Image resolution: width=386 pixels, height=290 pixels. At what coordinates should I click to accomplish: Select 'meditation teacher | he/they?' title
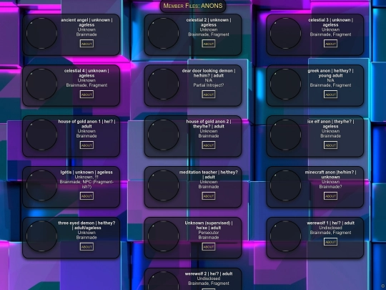click(x=209, y=175)
